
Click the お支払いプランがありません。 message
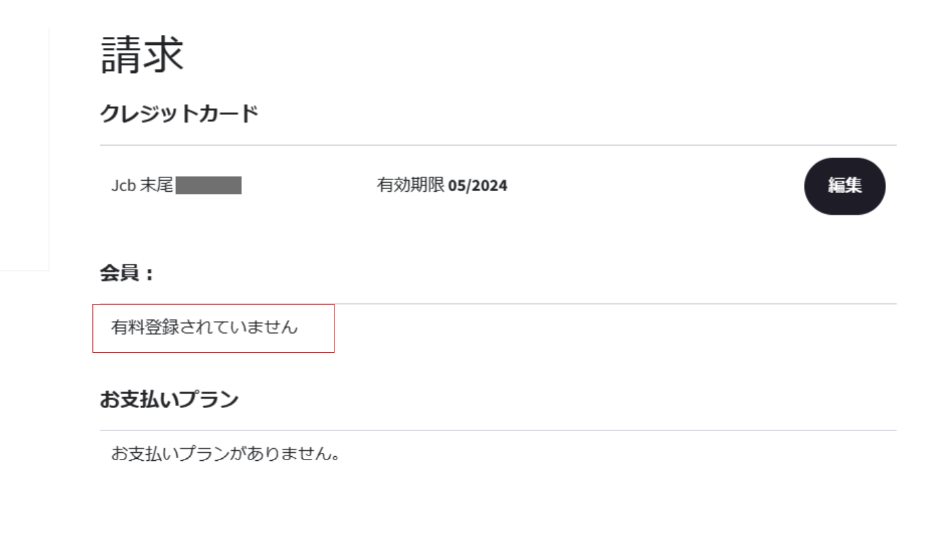pos(226,454)
